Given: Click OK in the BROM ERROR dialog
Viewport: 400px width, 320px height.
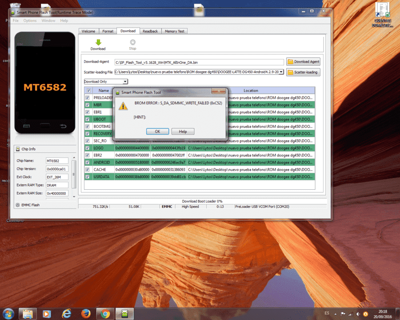Looking at the screenshot, I should [157, 132].
